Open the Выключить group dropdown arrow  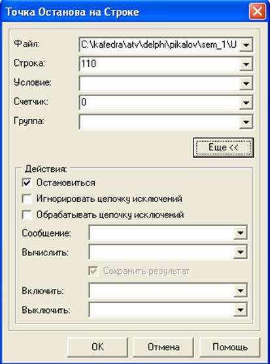(x=240, y=310)
